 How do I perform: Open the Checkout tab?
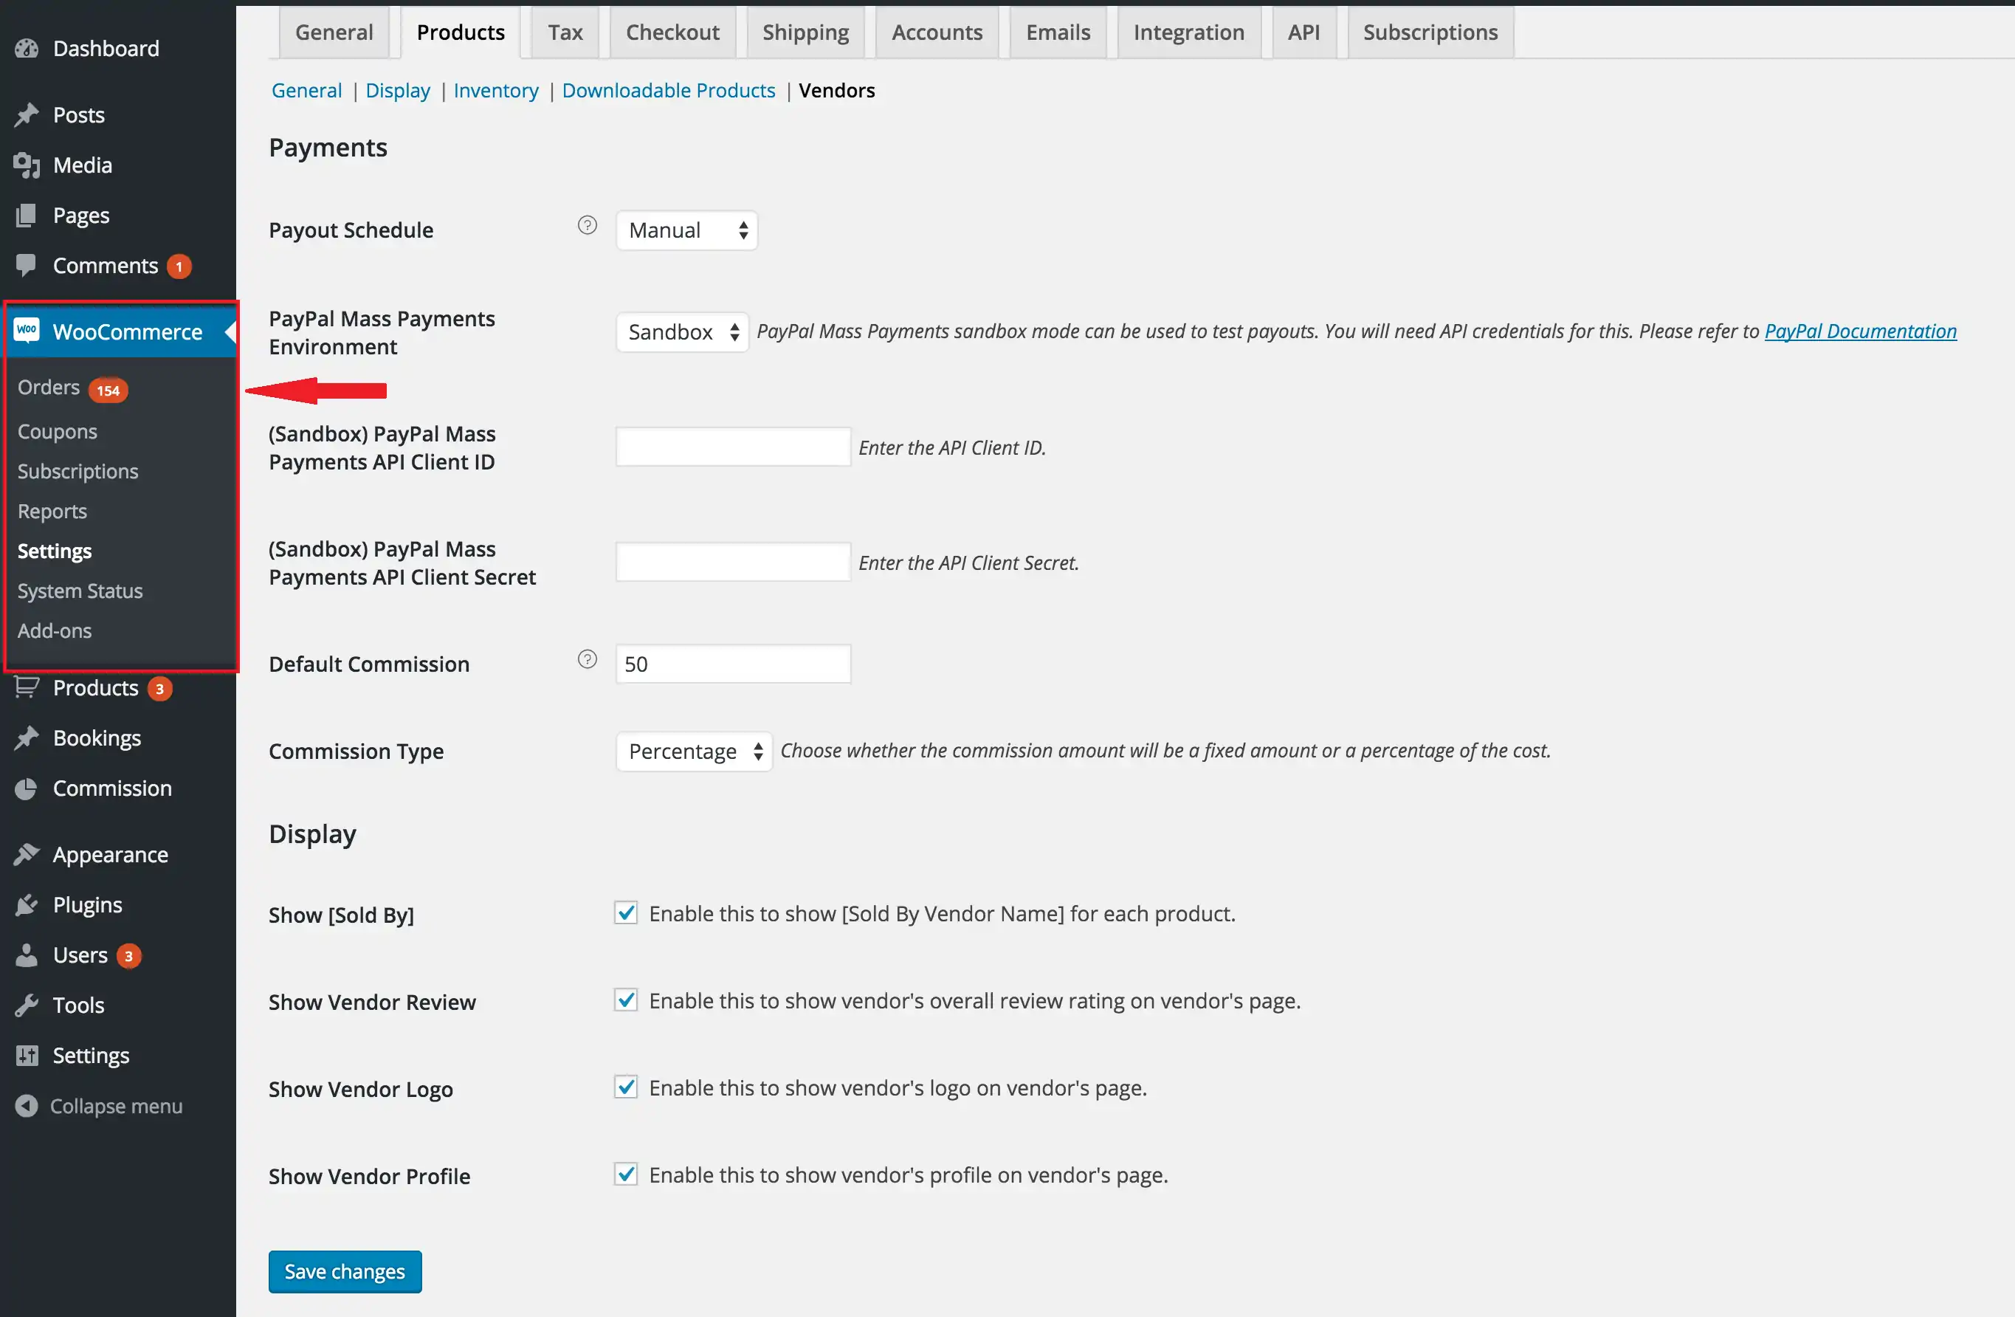click(672, 32)
